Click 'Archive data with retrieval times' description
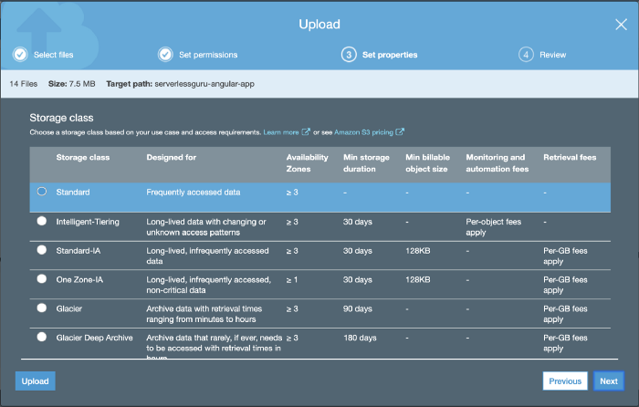 pos(204,314)
